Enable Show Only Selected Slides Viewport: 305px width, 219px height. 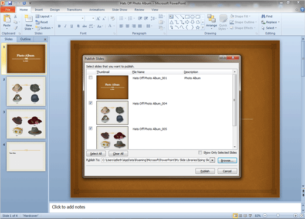(x=200, y=152)
